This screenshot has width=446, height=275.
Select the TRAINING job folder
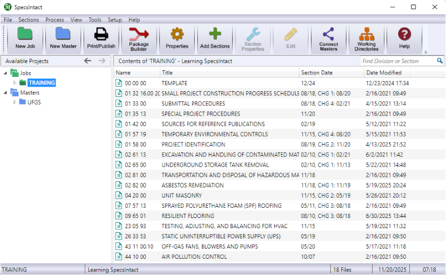[x=41, y=82]
